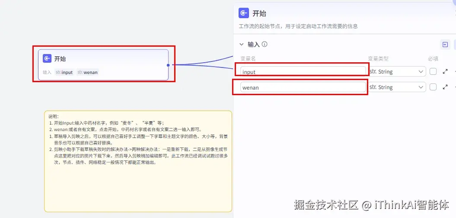Click the 变量类型 column header
Screen dimensions: 456x218
(378, 59)
